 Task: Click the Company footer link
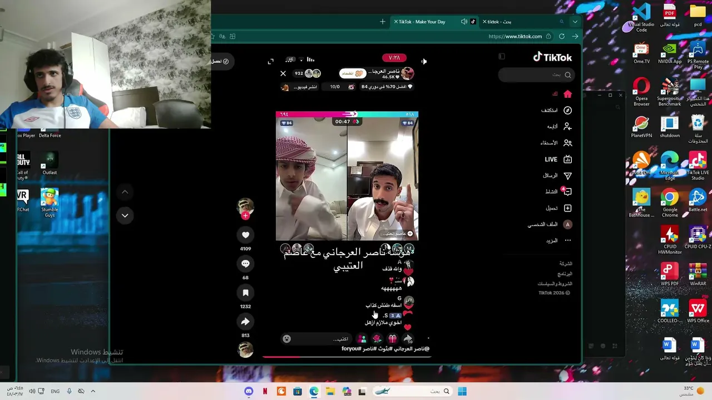566,263
